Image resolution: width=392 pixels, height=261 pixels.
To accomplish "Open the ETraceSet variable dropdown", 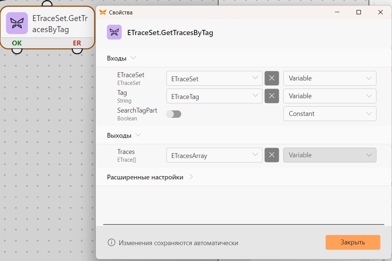I will pyautogui.click(x=214, y=78).
